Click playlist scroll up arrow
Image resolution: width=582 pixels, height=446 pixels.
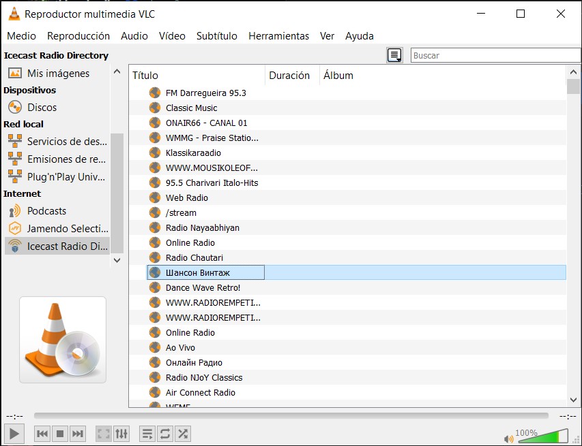tap(573, 72)
